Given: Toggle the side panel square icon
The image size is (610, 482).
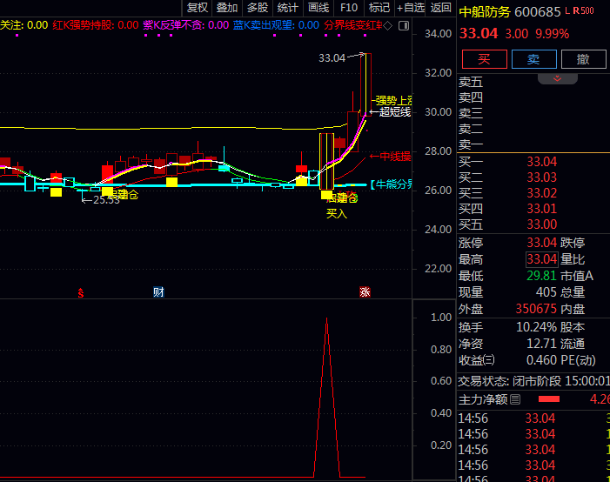Looking at the screenshot, I should (404, 26).
